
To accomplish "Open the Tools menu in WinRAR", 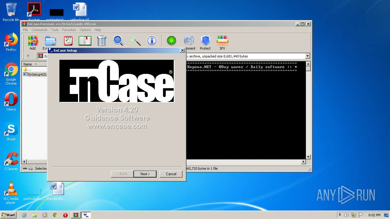I will [55, 30].
